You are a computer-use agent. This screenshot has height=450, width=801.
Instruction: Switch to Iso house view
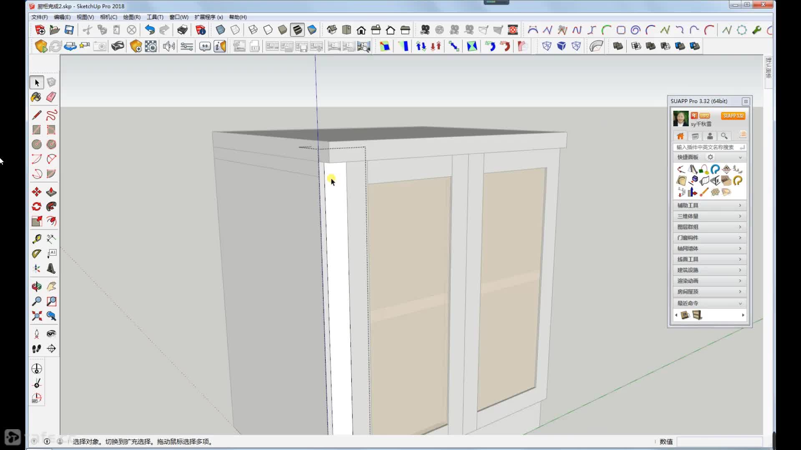332,30
